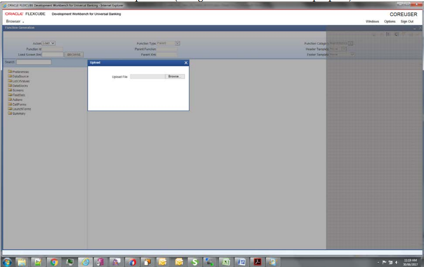Open the Windows menu
Viewport: 424px width, 267px height.
tap(372, 21)
